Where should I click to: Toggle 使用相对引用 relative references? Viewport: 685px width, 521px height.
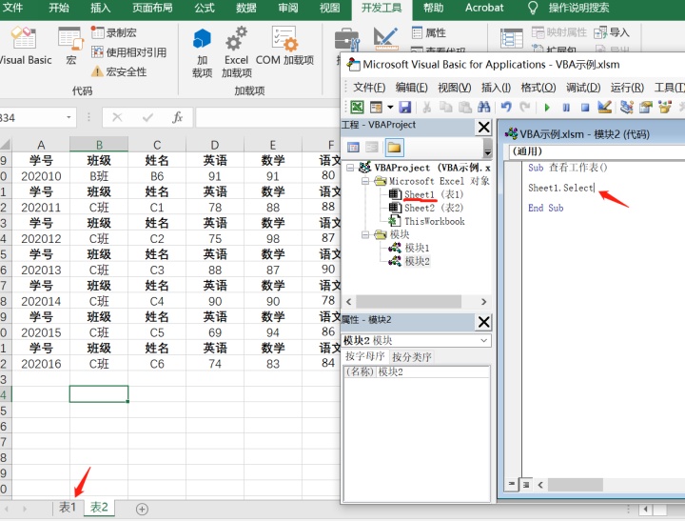128,52
